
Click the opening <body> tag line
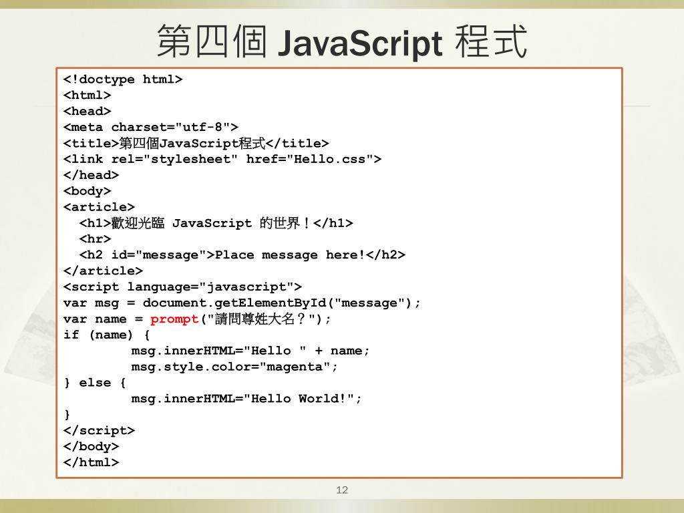tap(88, 191)
